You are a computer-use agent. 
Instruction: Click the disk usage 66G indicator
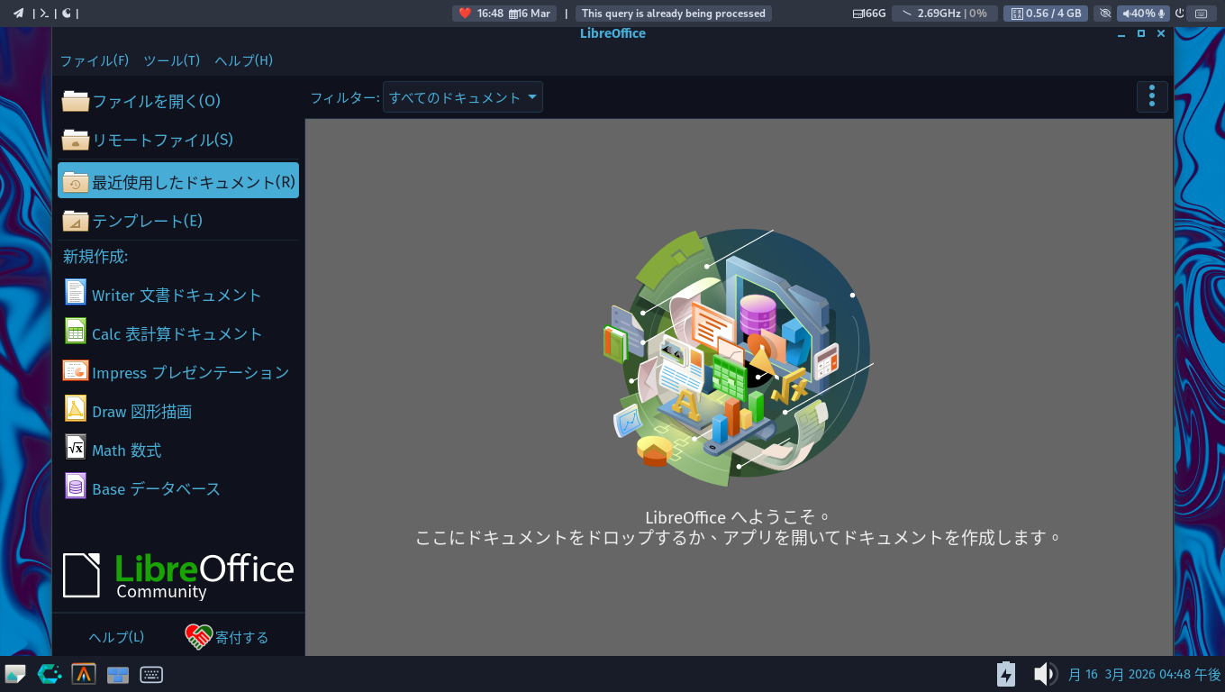(869, 14)
